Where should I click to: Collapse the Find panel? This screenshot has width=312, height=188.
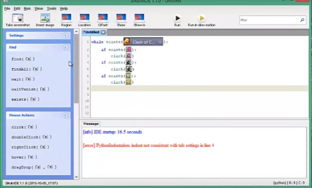[x=66, y=47]
